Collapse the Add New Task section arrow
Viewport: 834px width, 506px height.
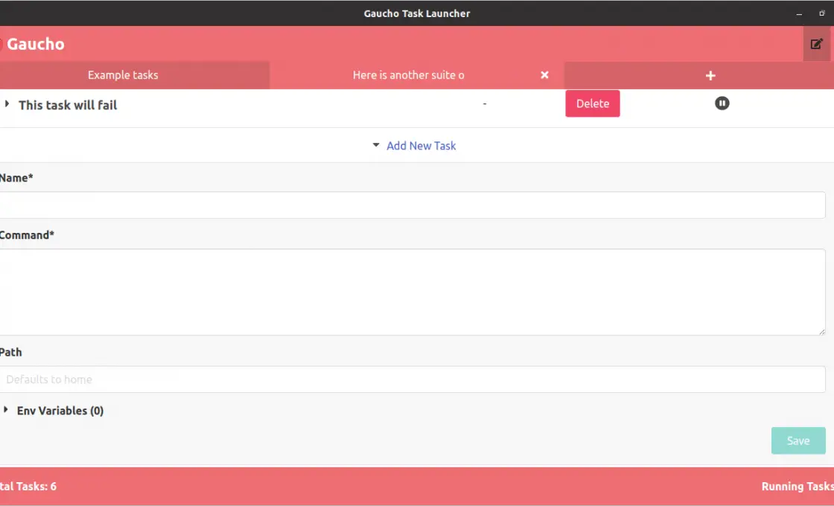[x=376, y=145]
